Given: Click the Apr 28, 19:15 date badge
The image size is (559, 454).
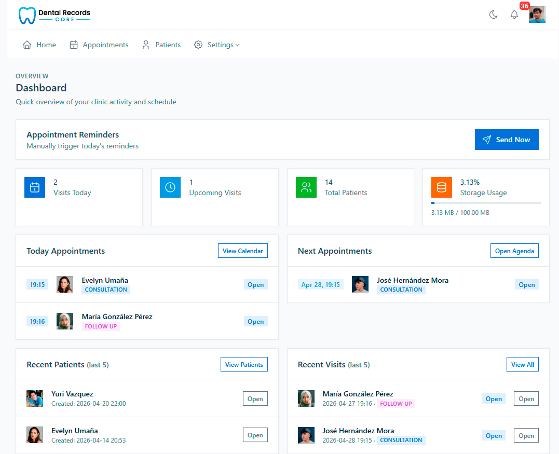Looking at the screenshot, I should [320, 285].
